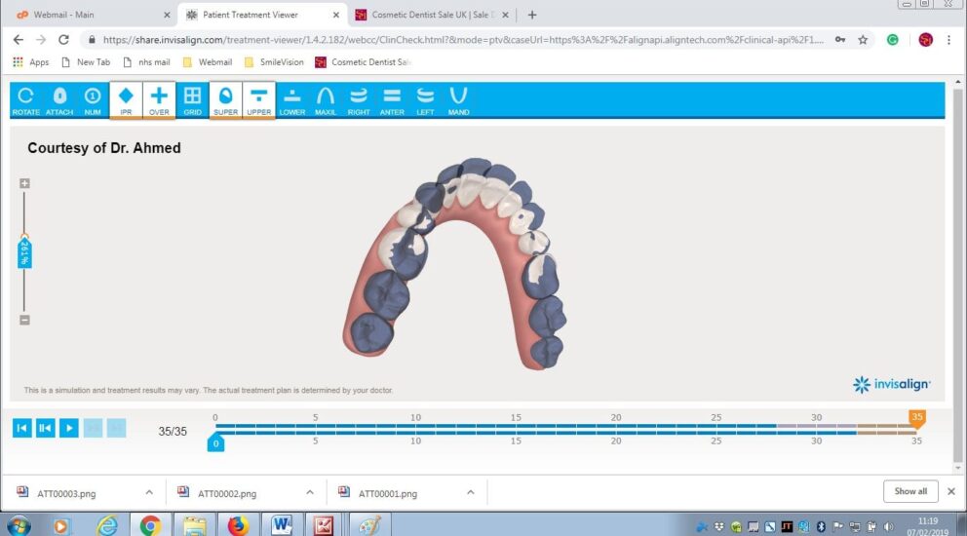This screenshot has height=536, width=967.
Task: Select the ROTATE tool in the viewer
Action: point(26,100)
